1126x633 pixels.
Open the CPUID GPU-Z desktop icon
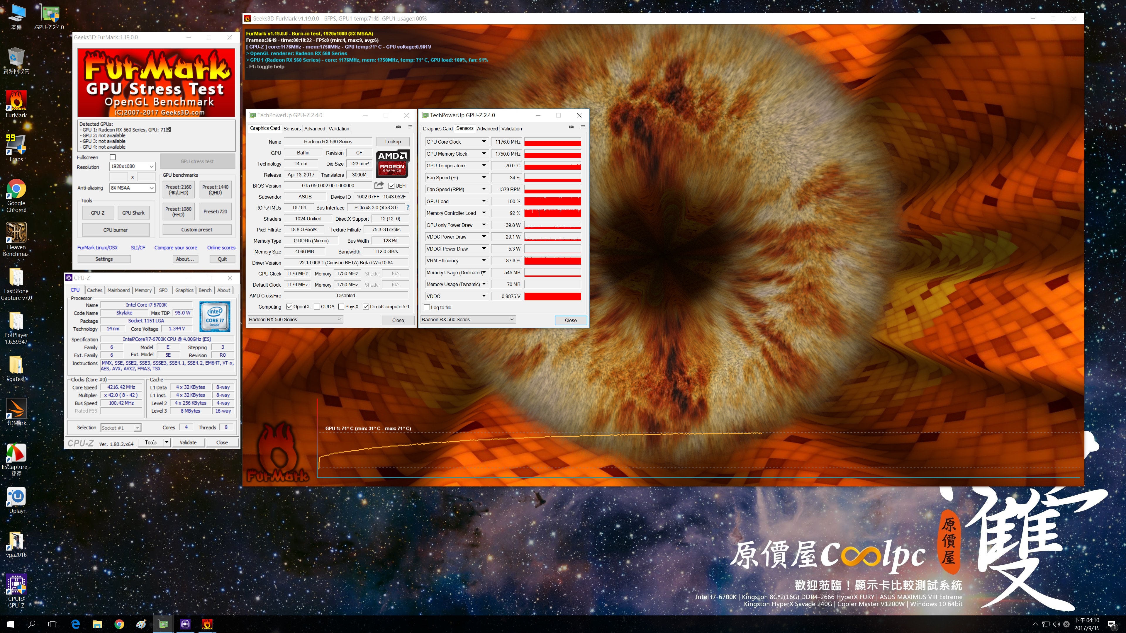coord(16,591)
